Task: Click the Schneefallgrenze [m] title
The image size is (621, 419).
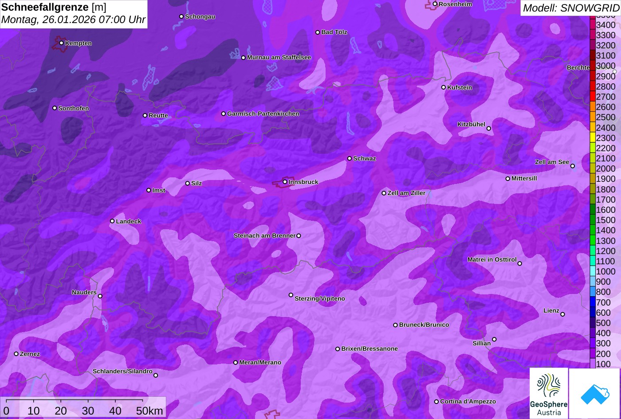Action: tap(54, 7)
